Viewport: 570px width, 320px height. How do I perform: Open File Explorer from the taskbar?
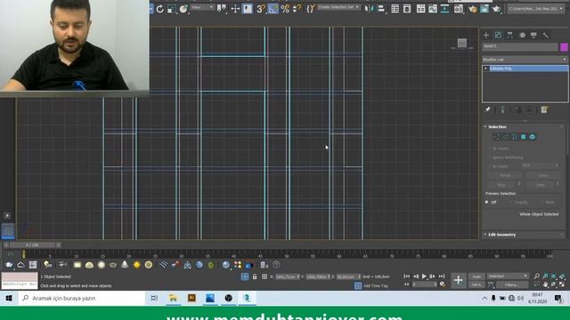(173, 299)
